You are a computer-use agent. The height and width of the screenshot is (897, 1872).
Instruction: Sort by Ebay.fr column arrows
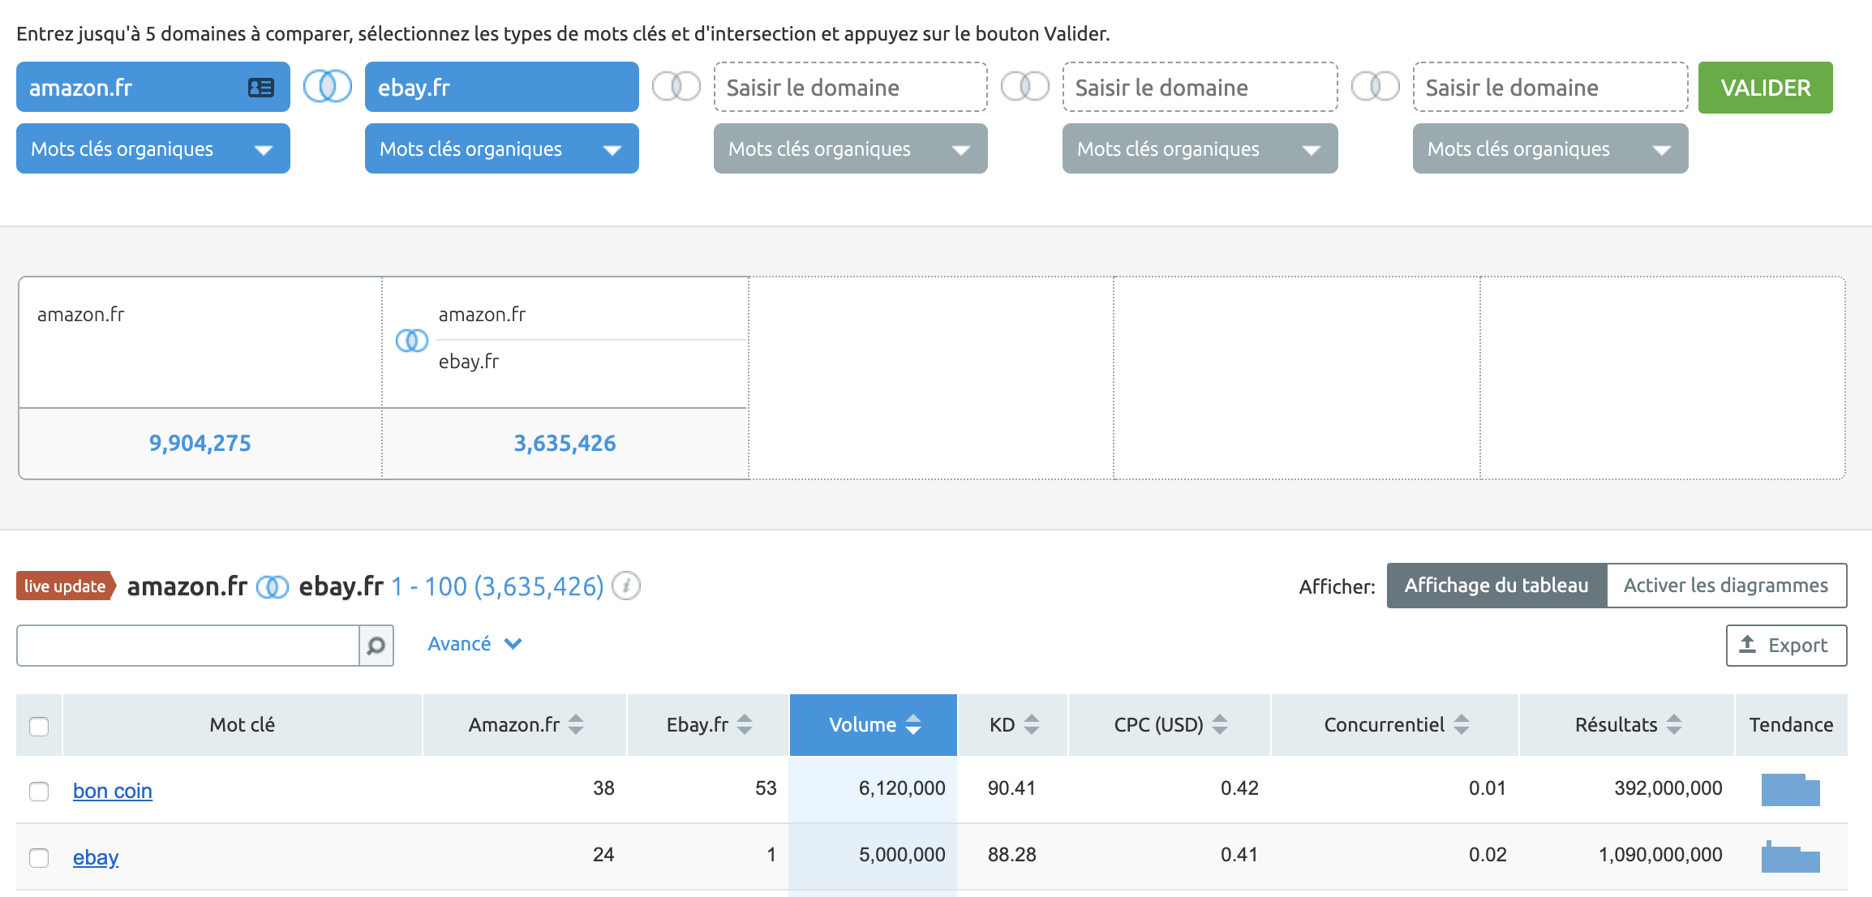click(745, 724)
